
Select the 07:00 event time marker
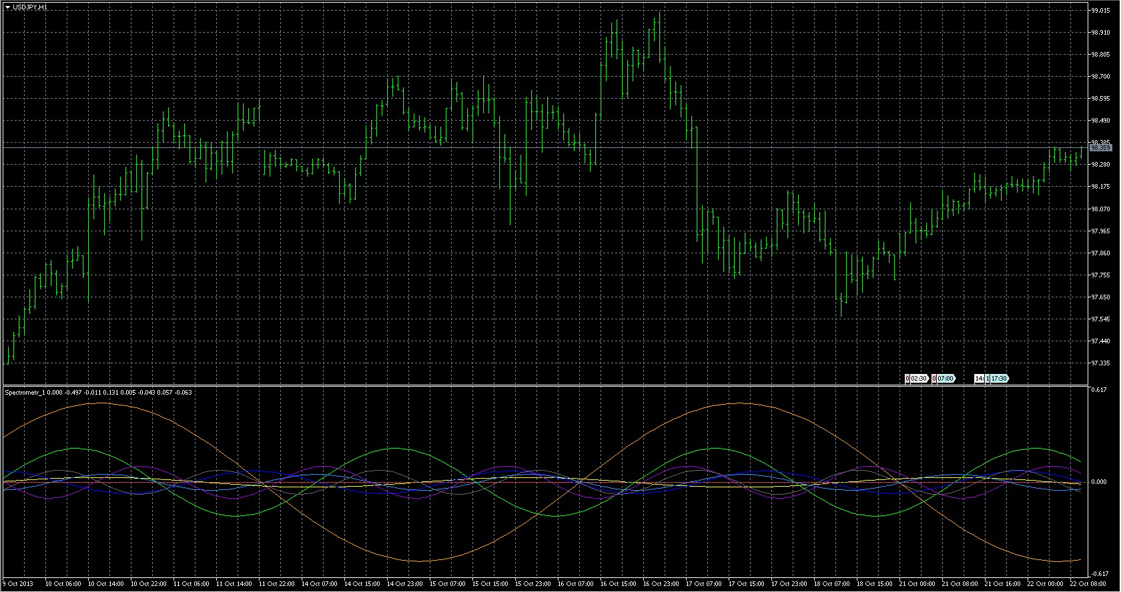pyautogui.click(x=946, y=379)
